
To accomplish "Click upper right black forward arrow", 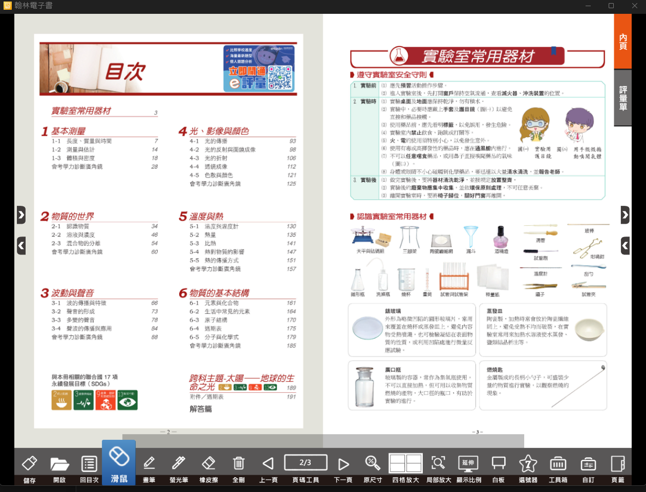I will pos(625,215).
